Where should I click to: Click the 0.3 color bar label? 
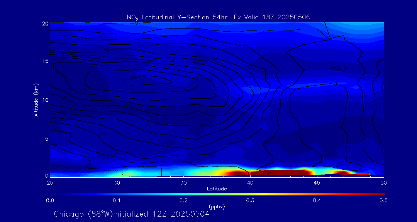pos(250,200)
